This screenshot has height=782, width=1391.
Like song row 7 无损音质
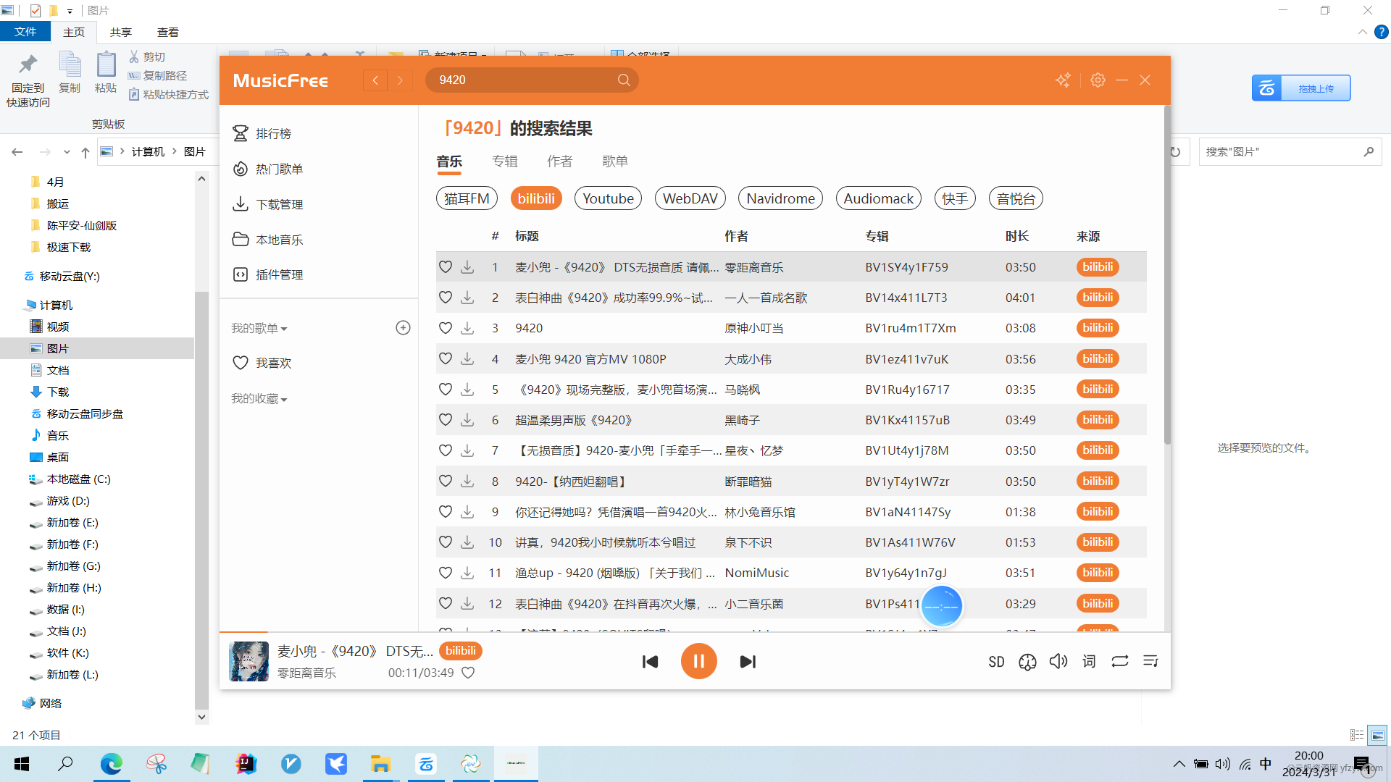coord(446,450)
